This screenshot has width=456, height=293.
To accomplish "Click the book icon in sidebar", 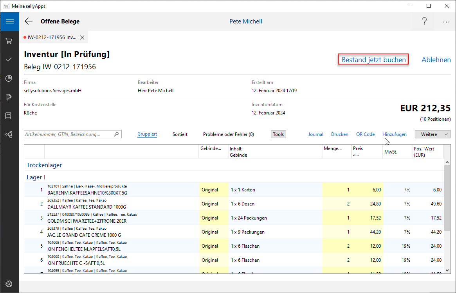I will [x=9, y=116].
